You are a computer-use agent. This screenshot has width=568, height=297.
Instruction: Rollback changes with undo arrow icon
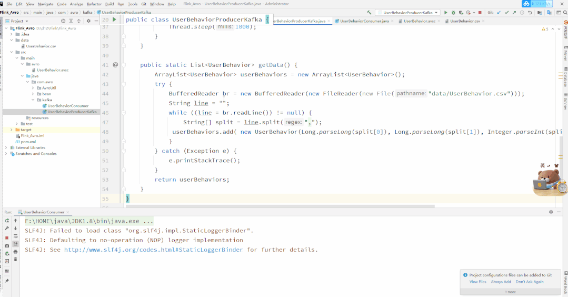coord(530,12)
